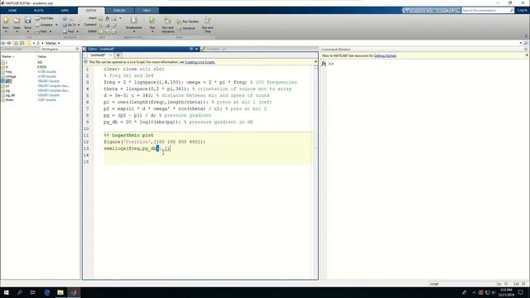Viewport: 530px width, 298px height.
Task: Switch to the VIEW ribbon tab
Action: point(147,11)
